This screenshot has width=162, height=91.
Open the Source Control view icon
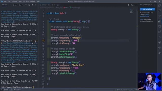point(159,16)
